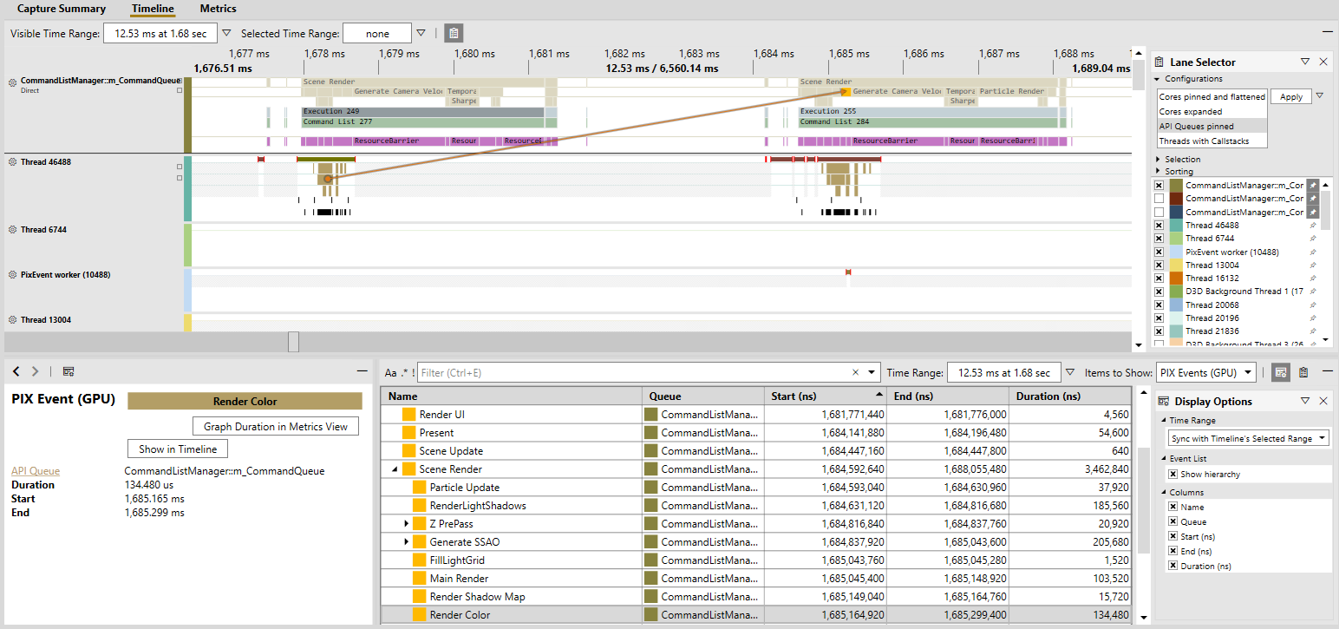The width and height of the screenshot is (1339, 629).
Task: Select the Timeline tab
Action: click(x=153, y=9)
